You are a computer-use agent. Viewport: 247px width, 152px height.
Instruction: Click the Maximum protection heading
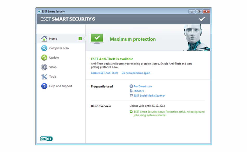click(x=133, y=39)
